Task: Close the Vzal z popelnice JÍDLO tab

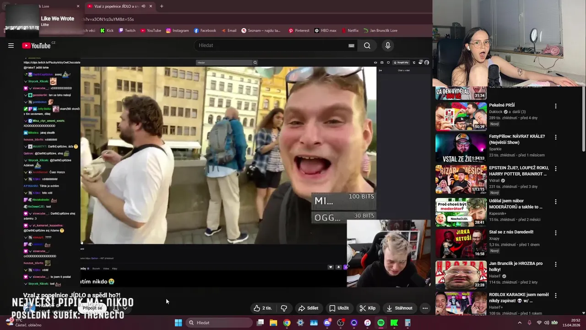Action: tap(151, 6)
